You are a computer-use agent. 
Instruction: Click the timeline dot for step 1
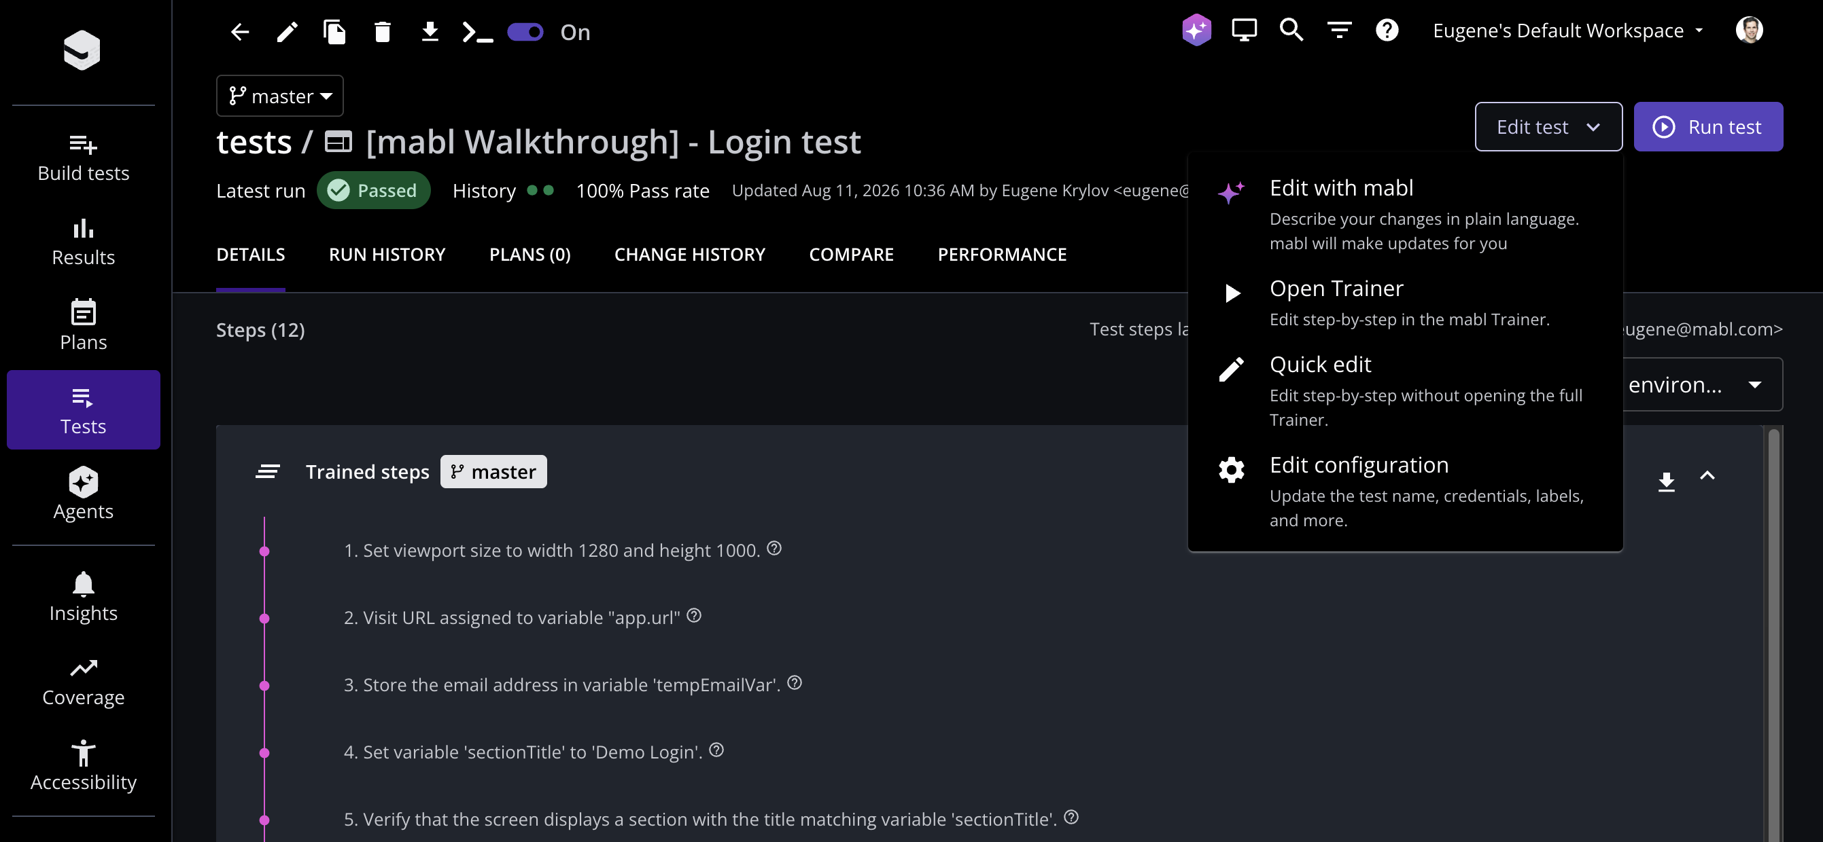[264, 551]
